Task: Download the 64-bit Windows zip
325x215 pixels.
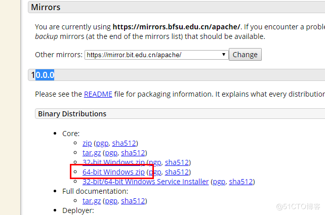Action: tap(113, 172)
